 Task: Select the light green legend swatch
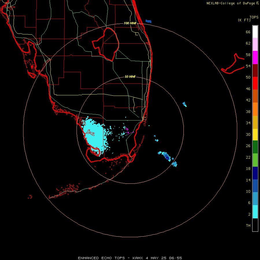[x=255, y=160]
